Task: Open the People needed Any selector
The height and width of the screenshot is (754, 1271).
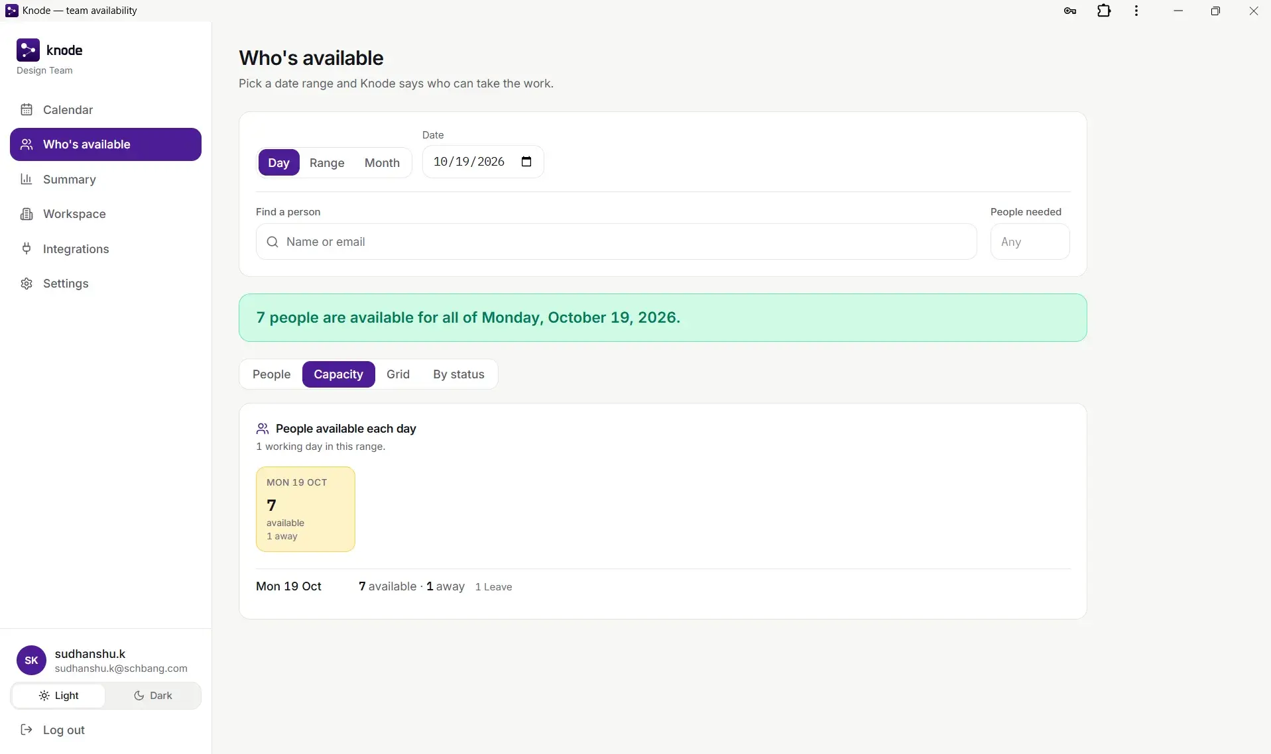Action: tap(1030, 242)
